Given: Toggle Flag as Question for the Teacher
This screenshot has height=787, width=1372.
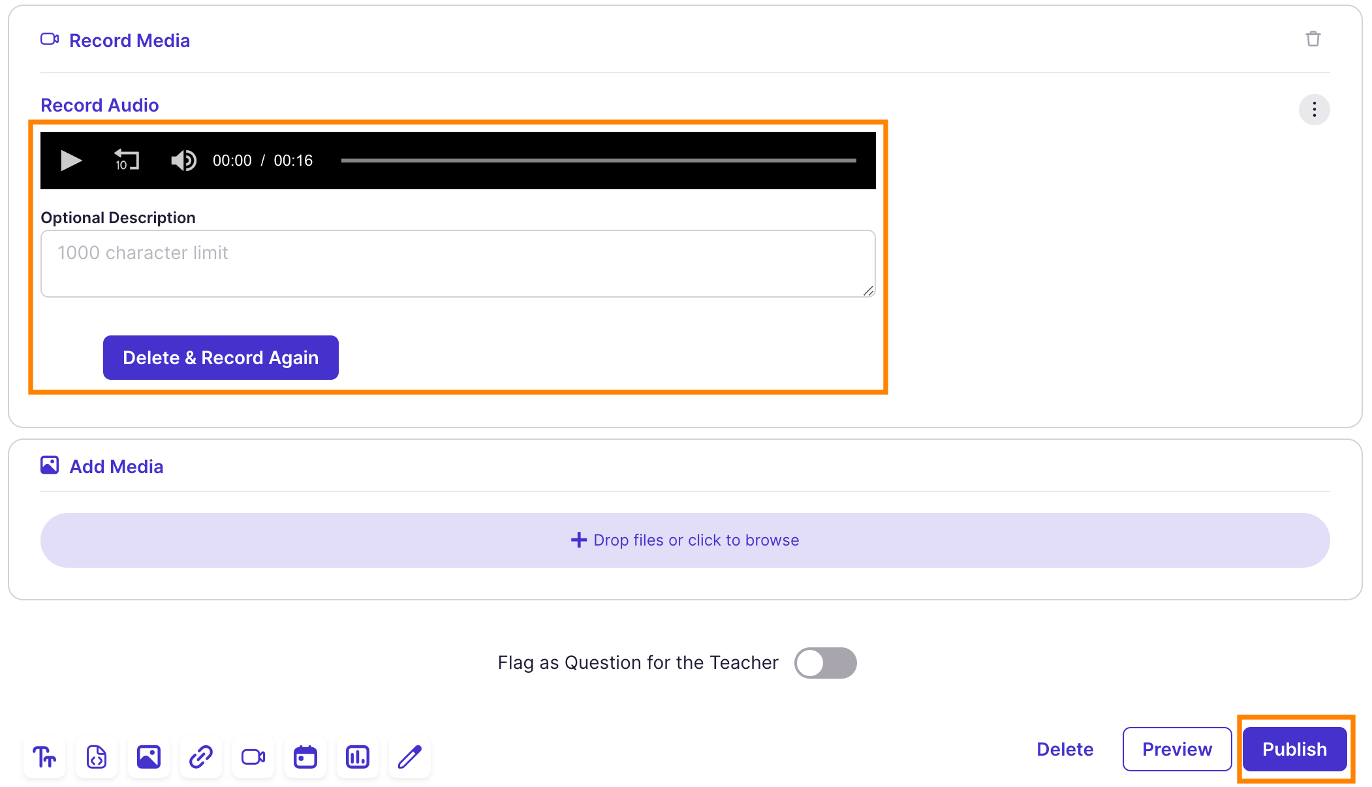Looking at the screenshot, I should click(825, 663).
